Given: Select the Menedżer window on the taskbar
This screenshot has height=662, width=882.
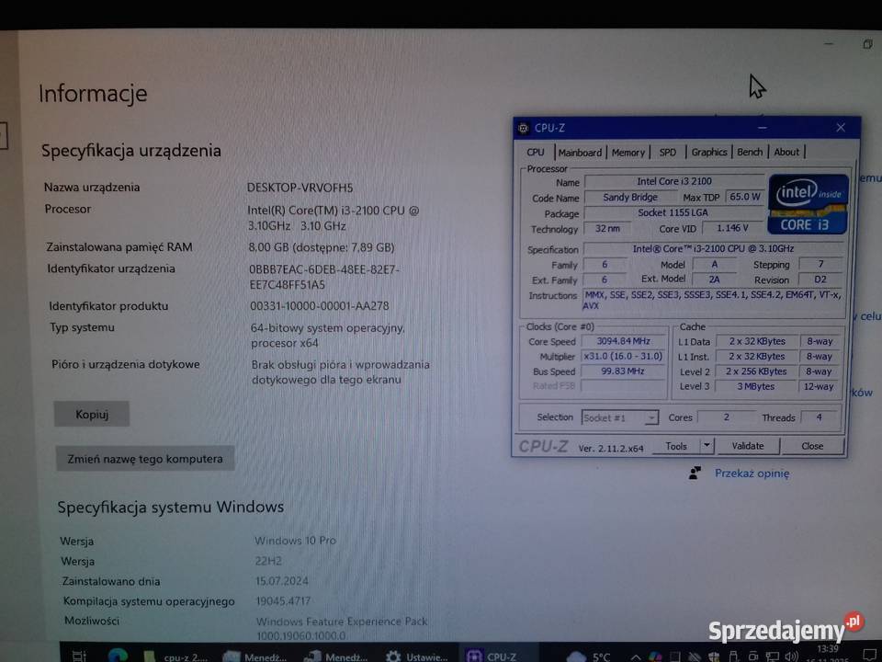Looking at the screenshot, I should [254, 655].
